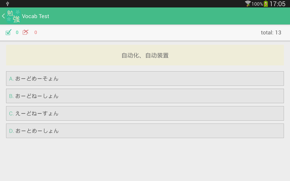
Task: Tap the 100% battery percentage text
Action: (x=257, y=4)
